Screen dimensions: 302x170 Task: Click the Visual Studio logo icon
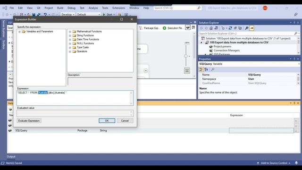(5, 8)
